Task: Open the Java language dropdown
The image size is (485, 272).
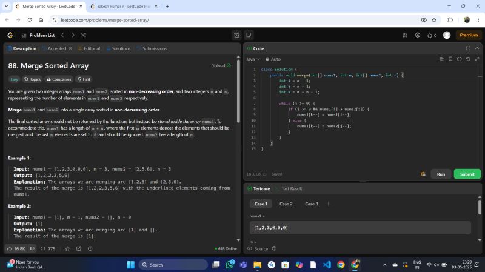Action: click(x=253, y=59)
